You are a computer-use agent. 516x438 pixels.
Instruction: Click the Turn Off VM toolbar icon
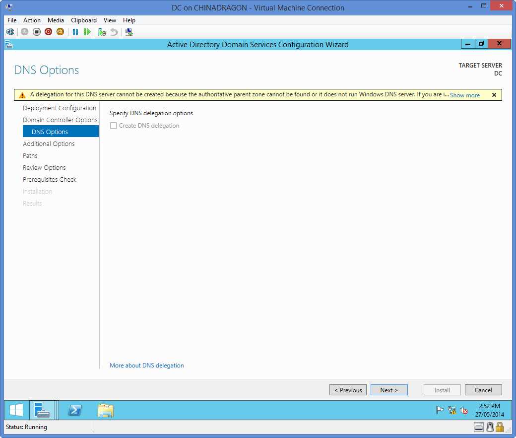[x=37, y=32]
